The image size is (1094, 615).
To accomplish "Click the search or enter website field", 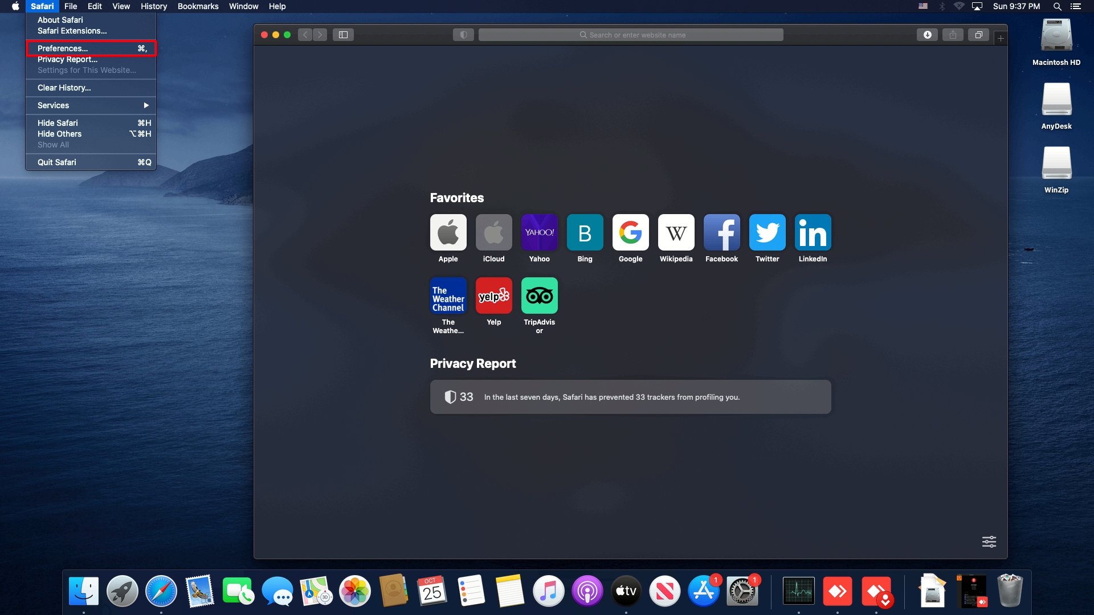I will click(x=631, y=35).
